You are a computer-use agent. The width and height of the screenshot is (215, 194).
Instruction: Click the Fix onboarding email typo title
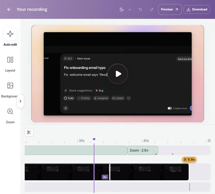click(x=85, y=68)
